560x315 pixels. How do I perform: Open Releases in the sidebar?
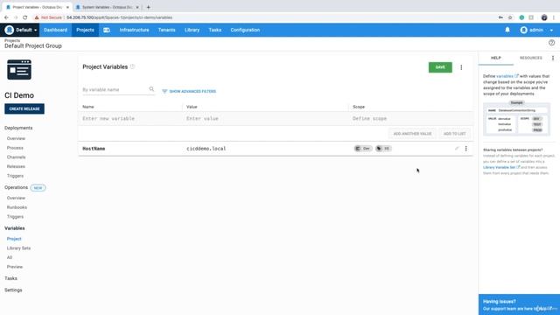[x=16, y=166]
